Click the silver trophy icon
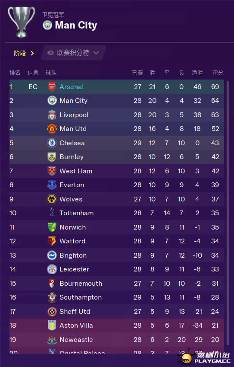The image size is (234, 367). click(x=22, y=22)
